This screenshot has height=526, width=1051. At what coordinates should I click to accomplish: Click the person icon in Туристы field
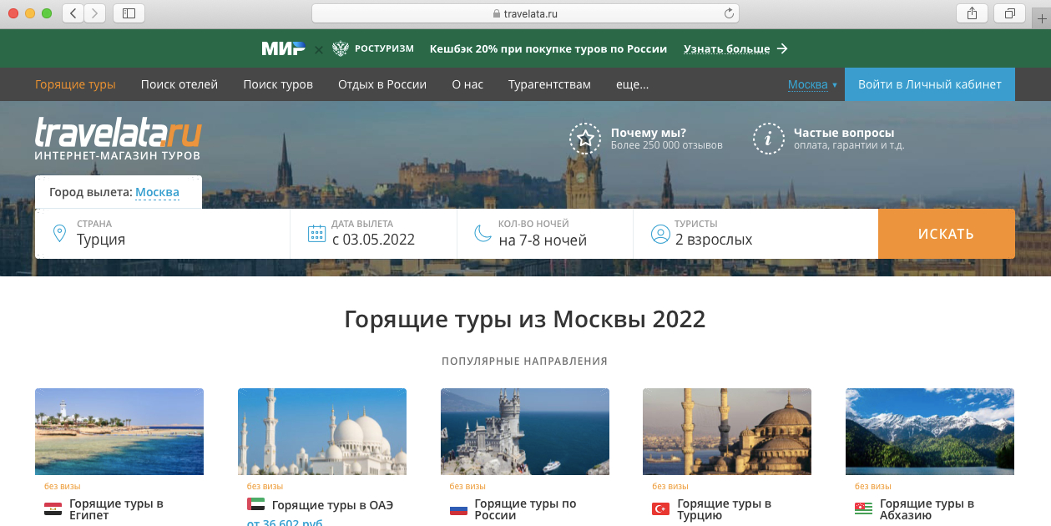tap(660, 233)
